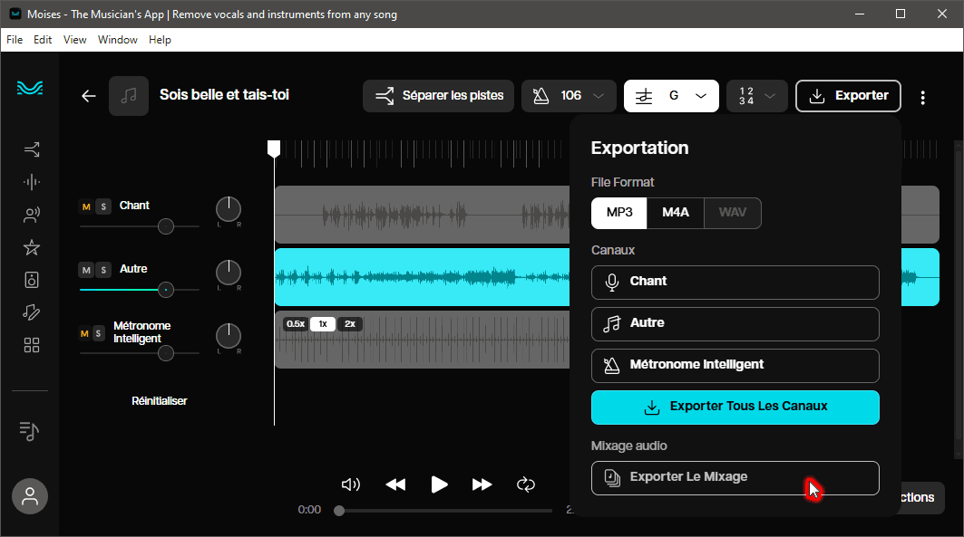Select MP3 file format

tap(619, 213)
